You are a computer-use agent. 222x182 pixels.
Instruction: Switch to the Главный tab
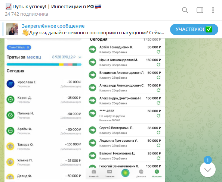94,173
